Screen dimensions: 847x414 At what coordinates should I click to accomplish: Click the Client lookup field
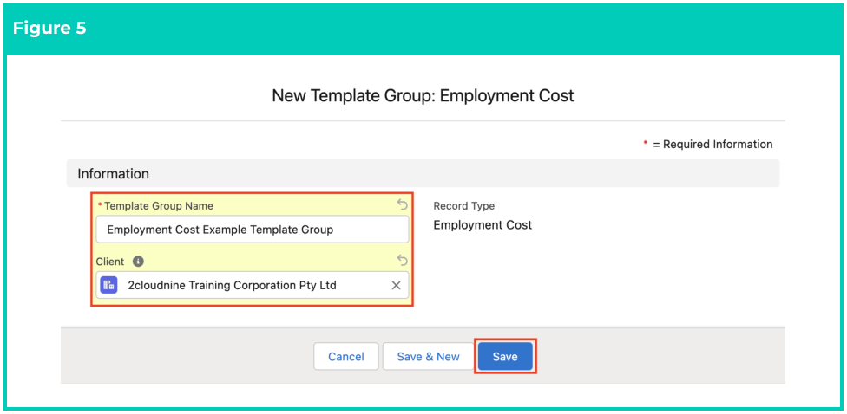point(253,285)
